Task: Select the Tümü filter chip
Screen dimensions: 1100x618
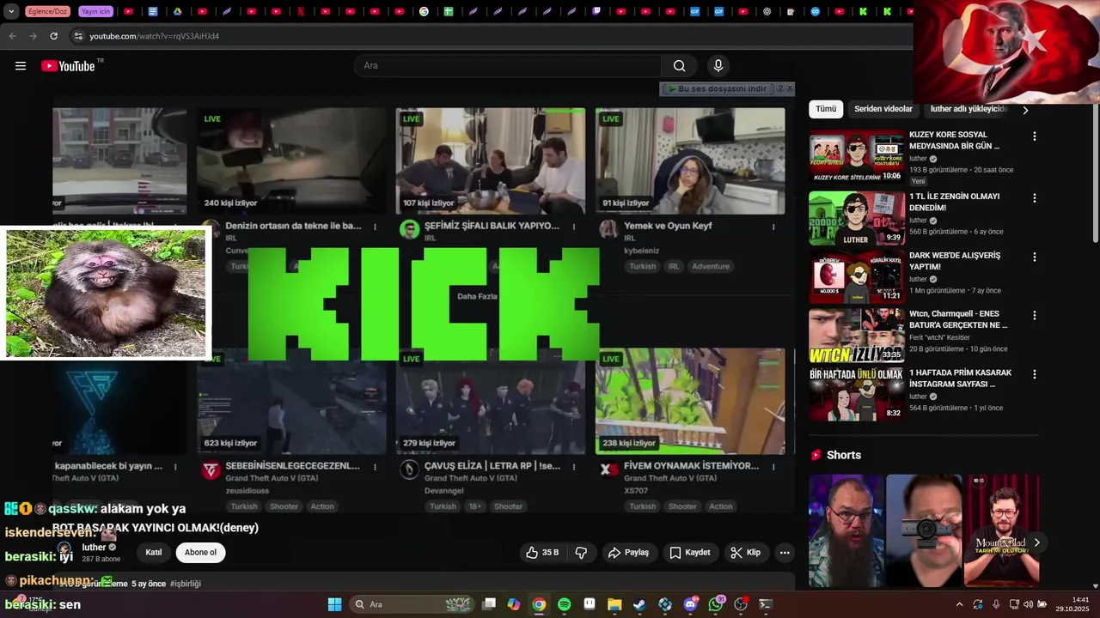Action: click(x=826, y=109)
